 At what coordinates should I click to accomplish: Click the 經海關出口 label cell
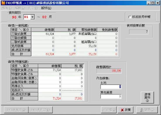(87, 42)
